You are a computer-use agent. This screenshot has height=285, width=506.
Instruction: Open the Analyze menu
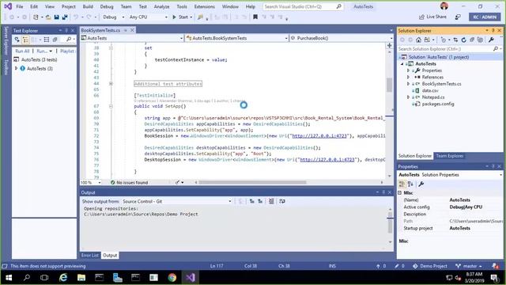pos(161,6)
